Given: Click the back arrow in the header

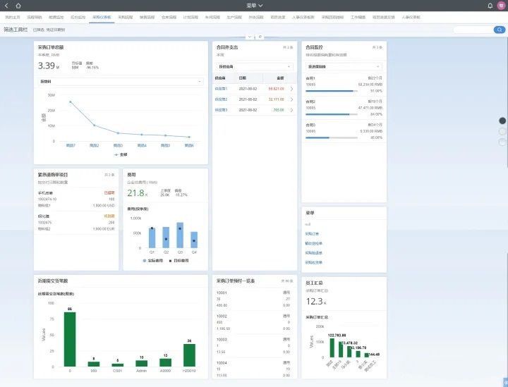Looking at the screenshot, I should point(7,6).
